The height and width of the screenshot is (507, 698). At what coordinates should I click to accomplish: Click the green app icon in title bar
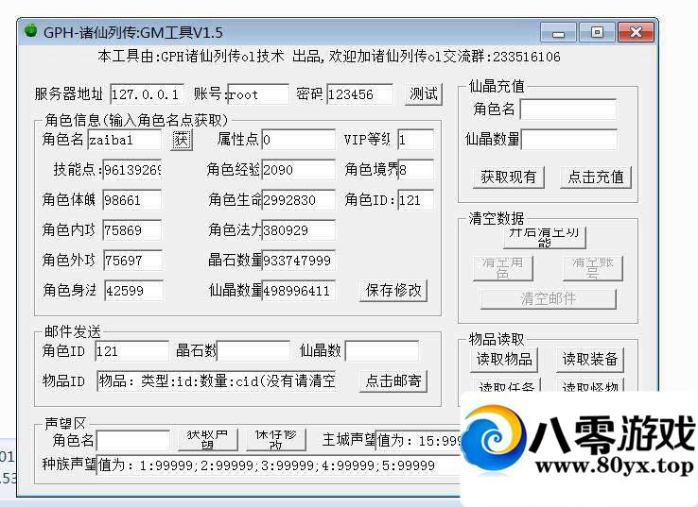pos(29,32)
